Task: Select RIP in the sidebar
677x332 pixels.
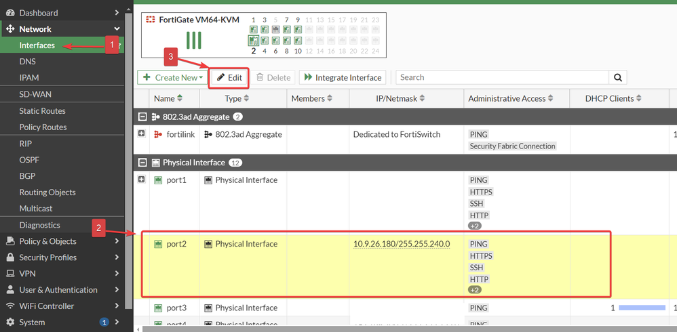Action: click(x=26, y=144)
